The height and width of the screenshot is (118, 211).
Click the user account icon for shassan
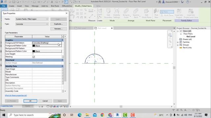coord(164,2)
